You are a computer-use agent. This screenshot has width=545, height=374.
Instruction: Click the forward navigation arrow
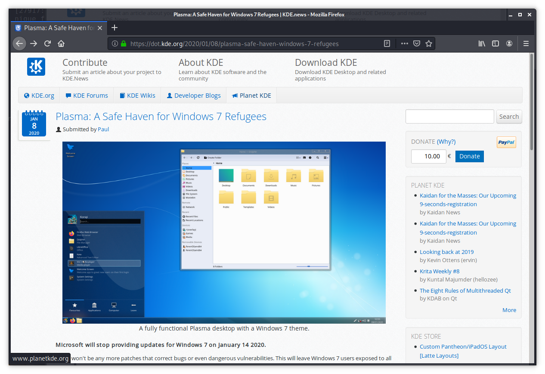click(34, 43)
